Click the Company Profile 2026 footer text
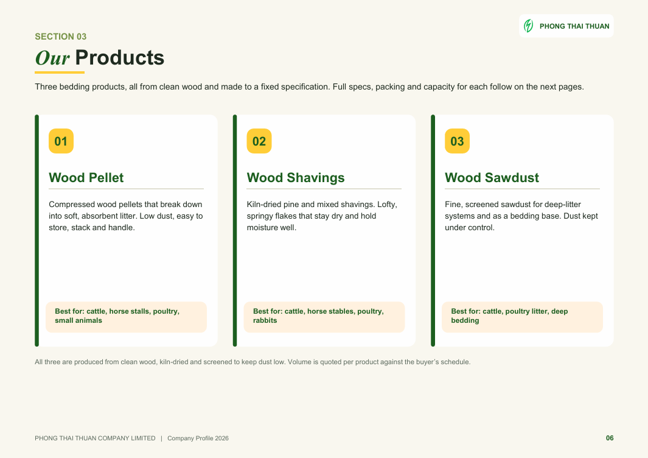 point(198,438)
